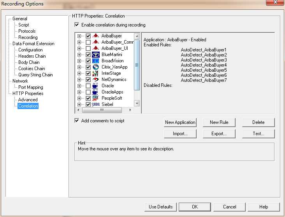Expand the AribaBuyer_Comr node
The width and height of the screenshot is (285, 217).
(79, 42)
